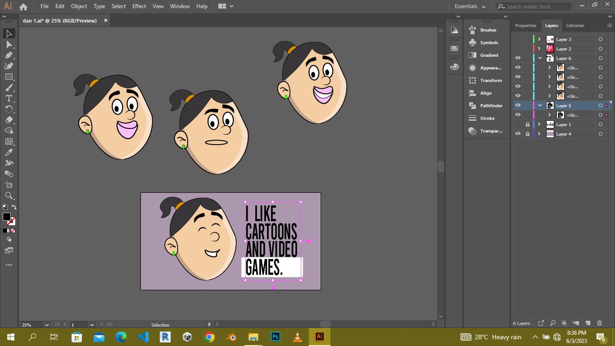
Task: Unlock Layer 1 via lock icon
Action: (527, 124)
